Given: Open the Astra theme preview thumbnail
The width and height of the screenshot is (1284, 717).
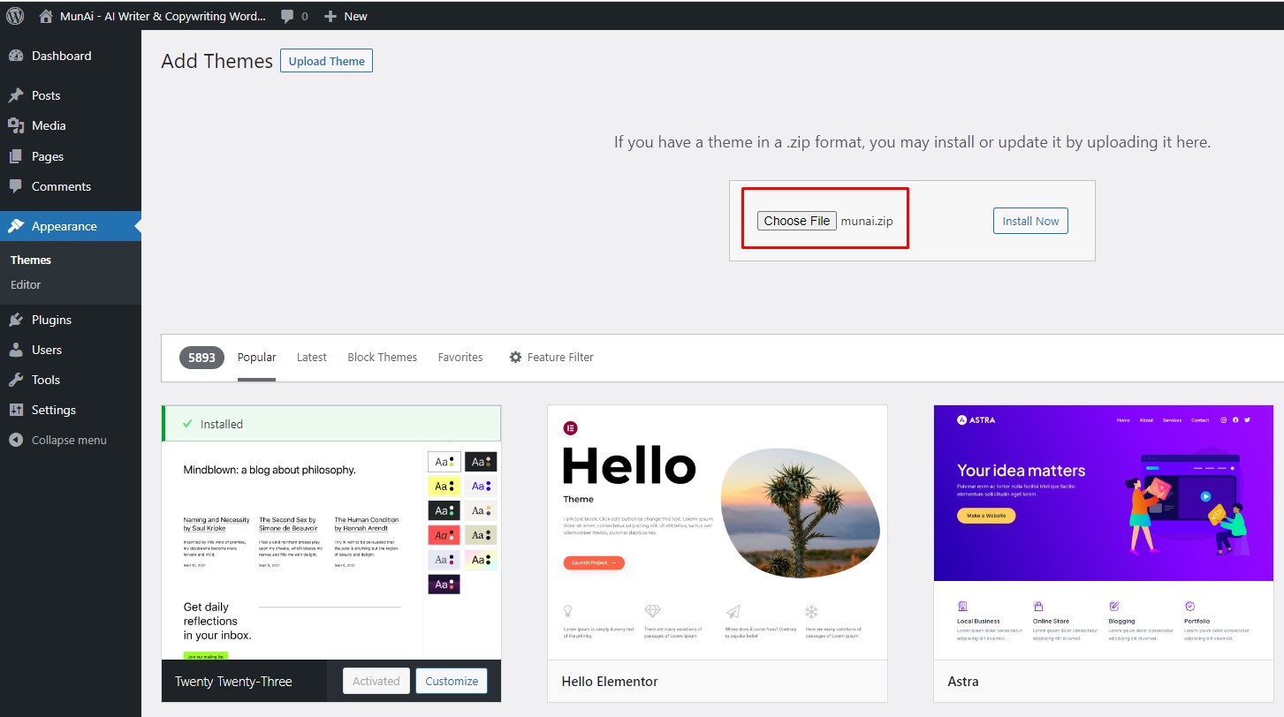Looking at the screenshot, I should click(1104, 532).
